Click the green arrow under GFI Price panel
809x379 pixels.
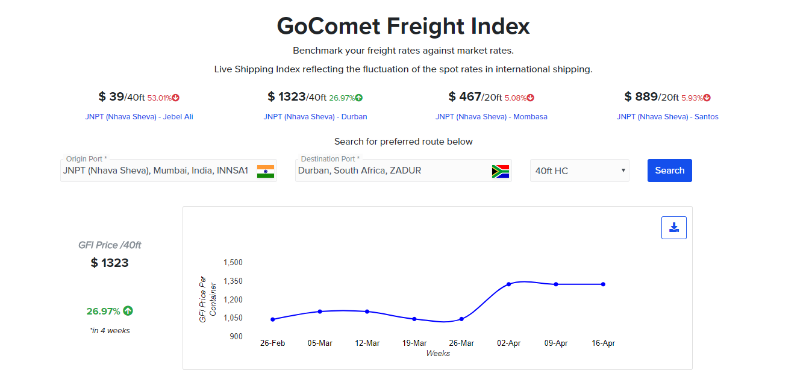click(127, 310)
